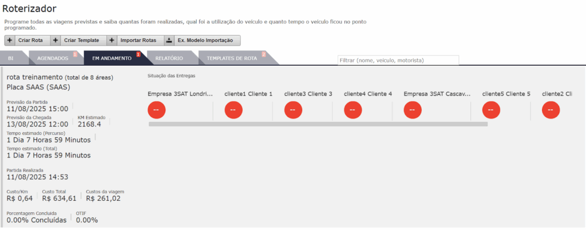This screenshot has width=586, height=230.
Task: Click the horizontal scrollbar under the deliveries
Action: point(318,124)
